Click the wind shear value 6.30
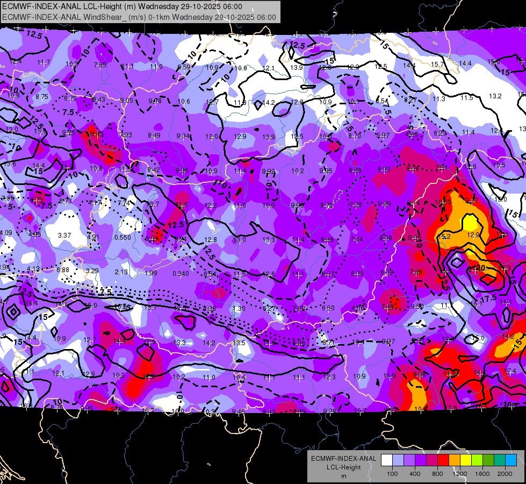 [357, 274]
